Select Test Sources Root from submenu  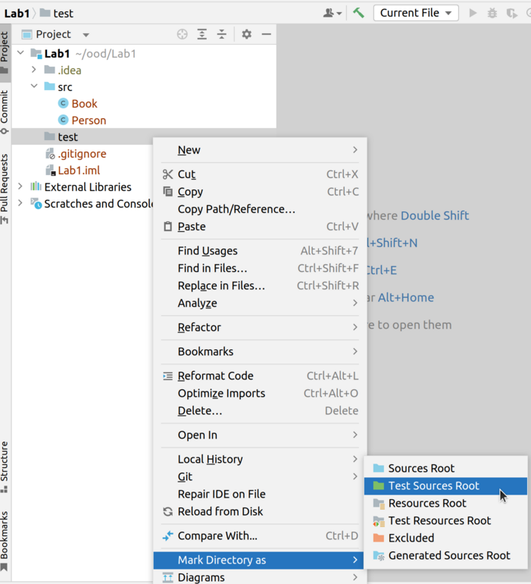point(433,486)
